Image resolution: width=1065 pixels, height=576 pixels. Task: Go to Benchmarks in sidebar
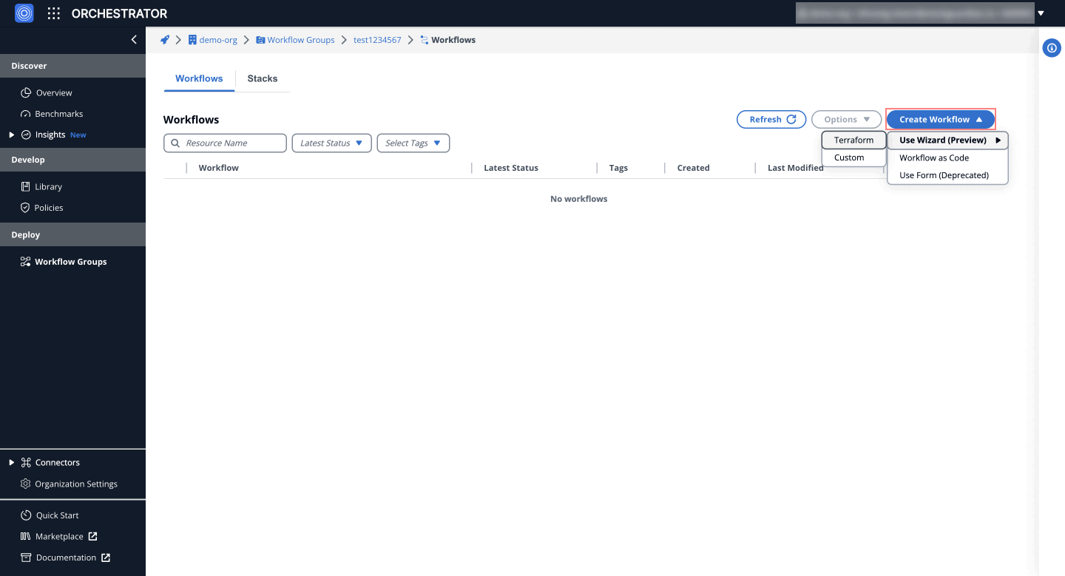[58, 114]
